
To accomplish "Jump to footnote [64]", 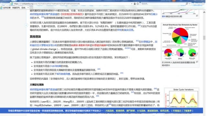I will [x=99, y=69].
